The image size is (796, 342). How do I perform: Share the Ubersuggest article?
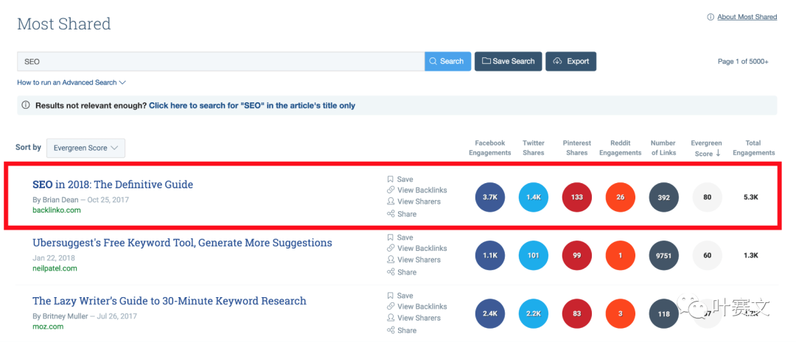pyautogui.click(x=402, y=272)
